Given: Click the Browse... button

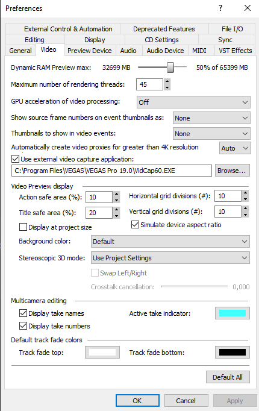Looking at the screenshot, I should (x=232, y=171).
